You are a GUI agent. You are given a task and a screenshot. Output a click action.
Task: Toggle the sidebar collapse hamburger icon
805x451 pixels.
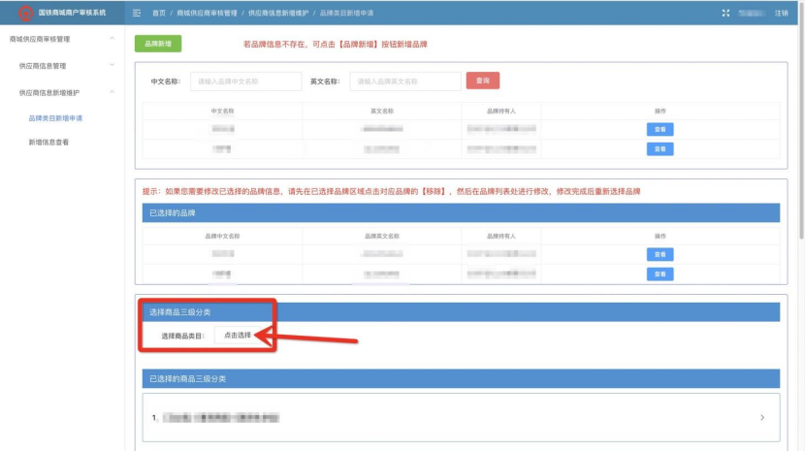[x=137, y=13]
